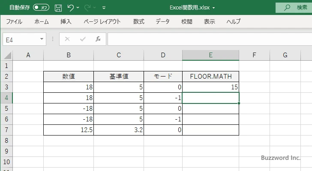
Task: Switch to the 表示 tab
Action: click(x=210, y=21)
